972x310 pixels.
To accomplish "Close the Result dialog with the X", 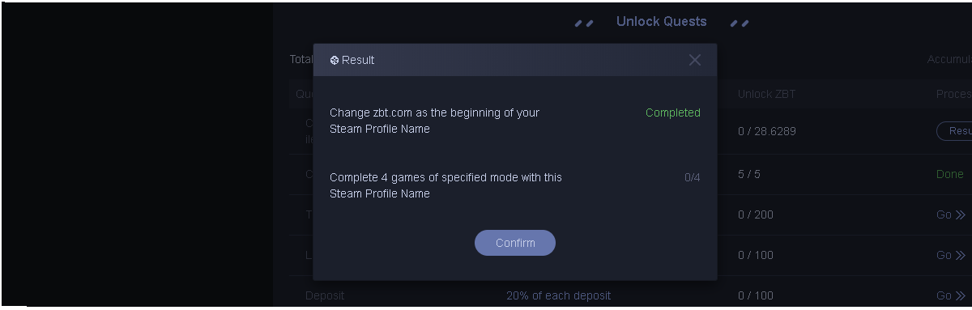I will [x=695, y=60].
